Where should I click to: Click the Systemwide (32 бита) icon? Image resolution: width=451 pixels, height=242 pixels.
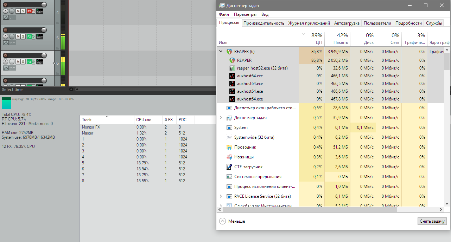pos(229,137)
